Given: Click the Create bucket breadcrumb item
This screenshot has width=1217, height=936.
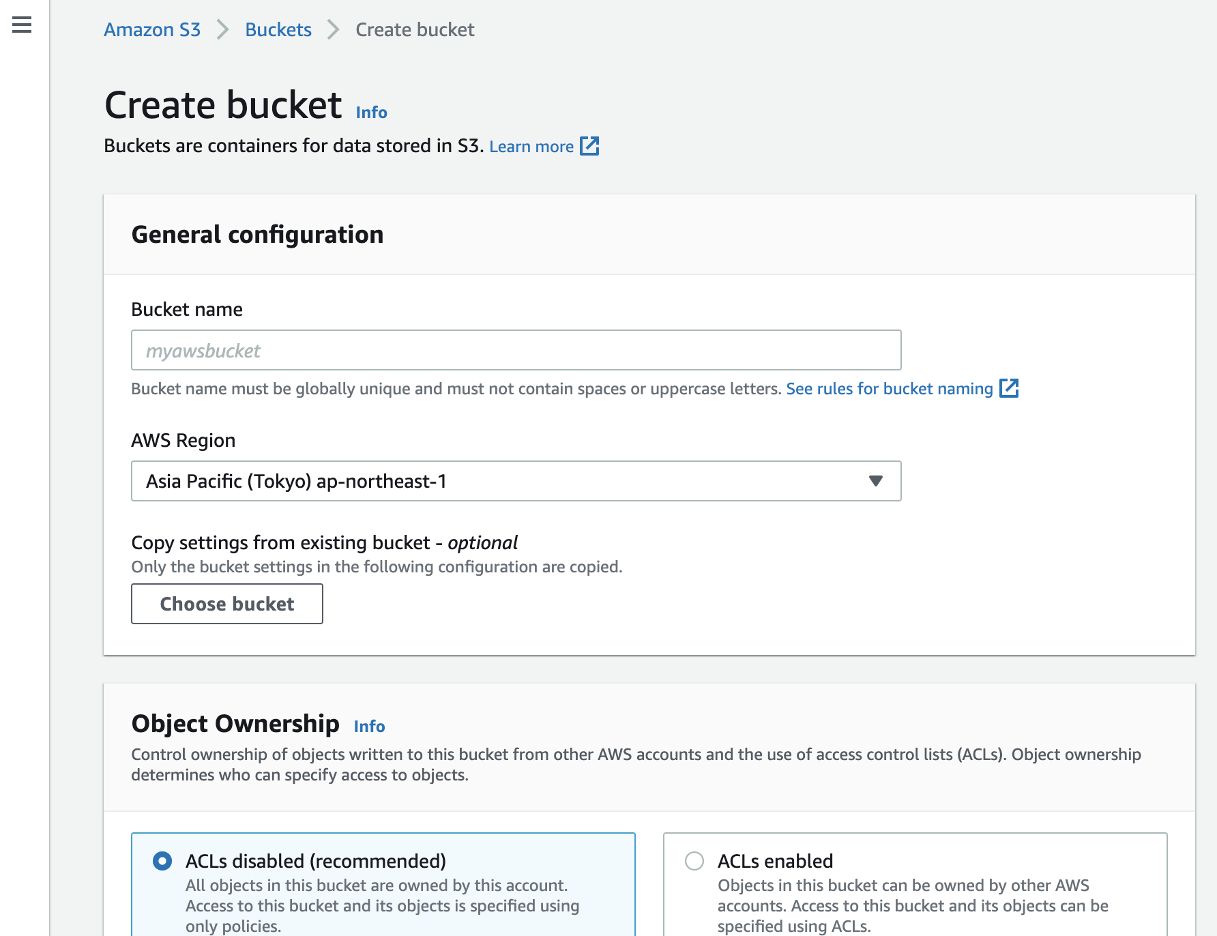Looking at the screenshot, I should (x=413, y=29).
